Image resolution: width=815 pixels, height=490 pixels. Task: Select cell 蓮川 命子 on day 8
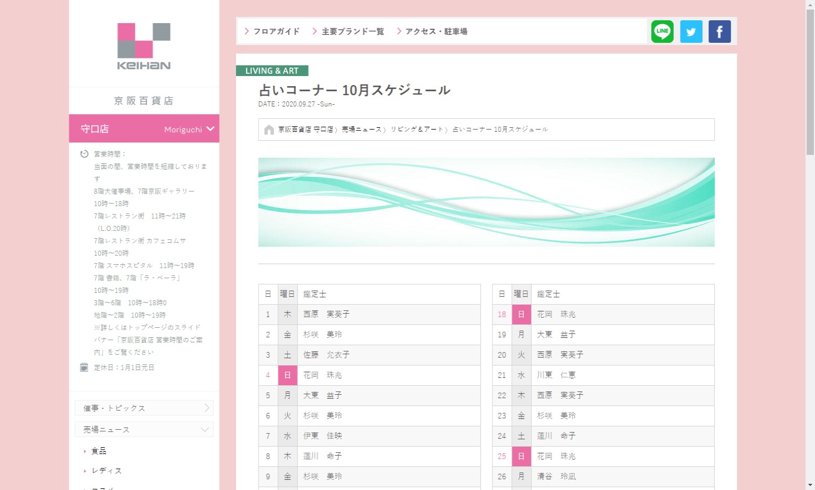pos(389,456)
